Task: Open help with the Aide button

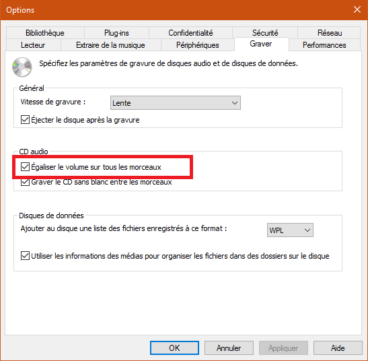Action: [338, 348]
